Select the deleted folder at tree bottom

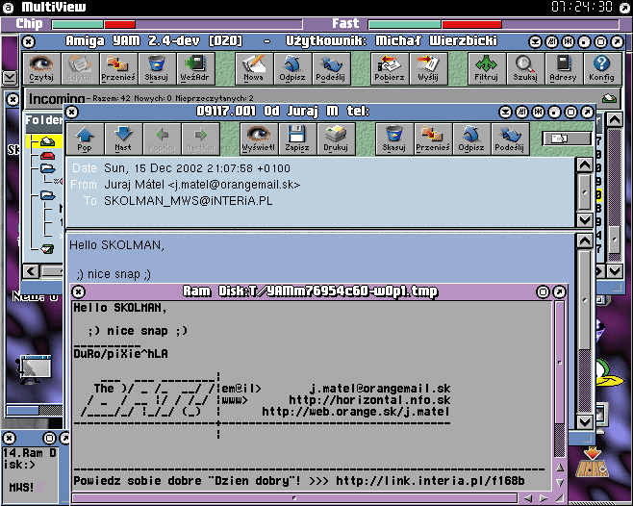(47, 249)
